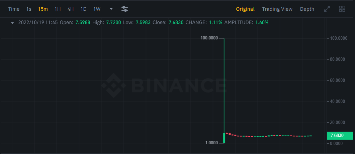Screen dimensions: 355x154
Task: Select the 1s interval
Action: click(x=29, y=9)
